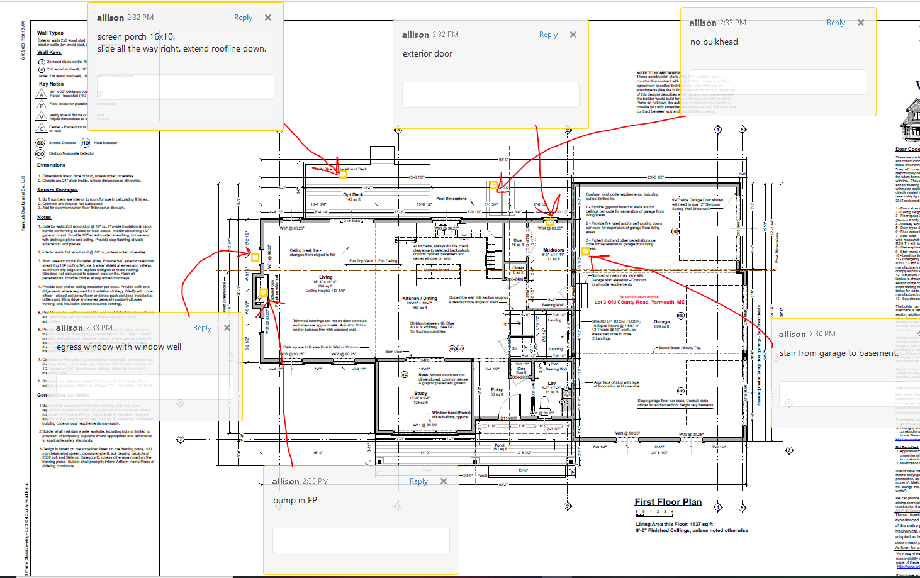920x578 pixels.
Task: Click the reply box in exterior door comment
Action: pos(490,95)
